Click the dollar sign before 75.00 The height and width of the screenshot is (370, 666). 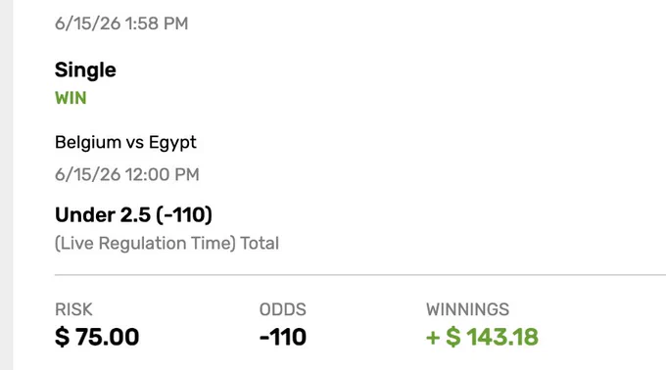click(x=62, y=337)
